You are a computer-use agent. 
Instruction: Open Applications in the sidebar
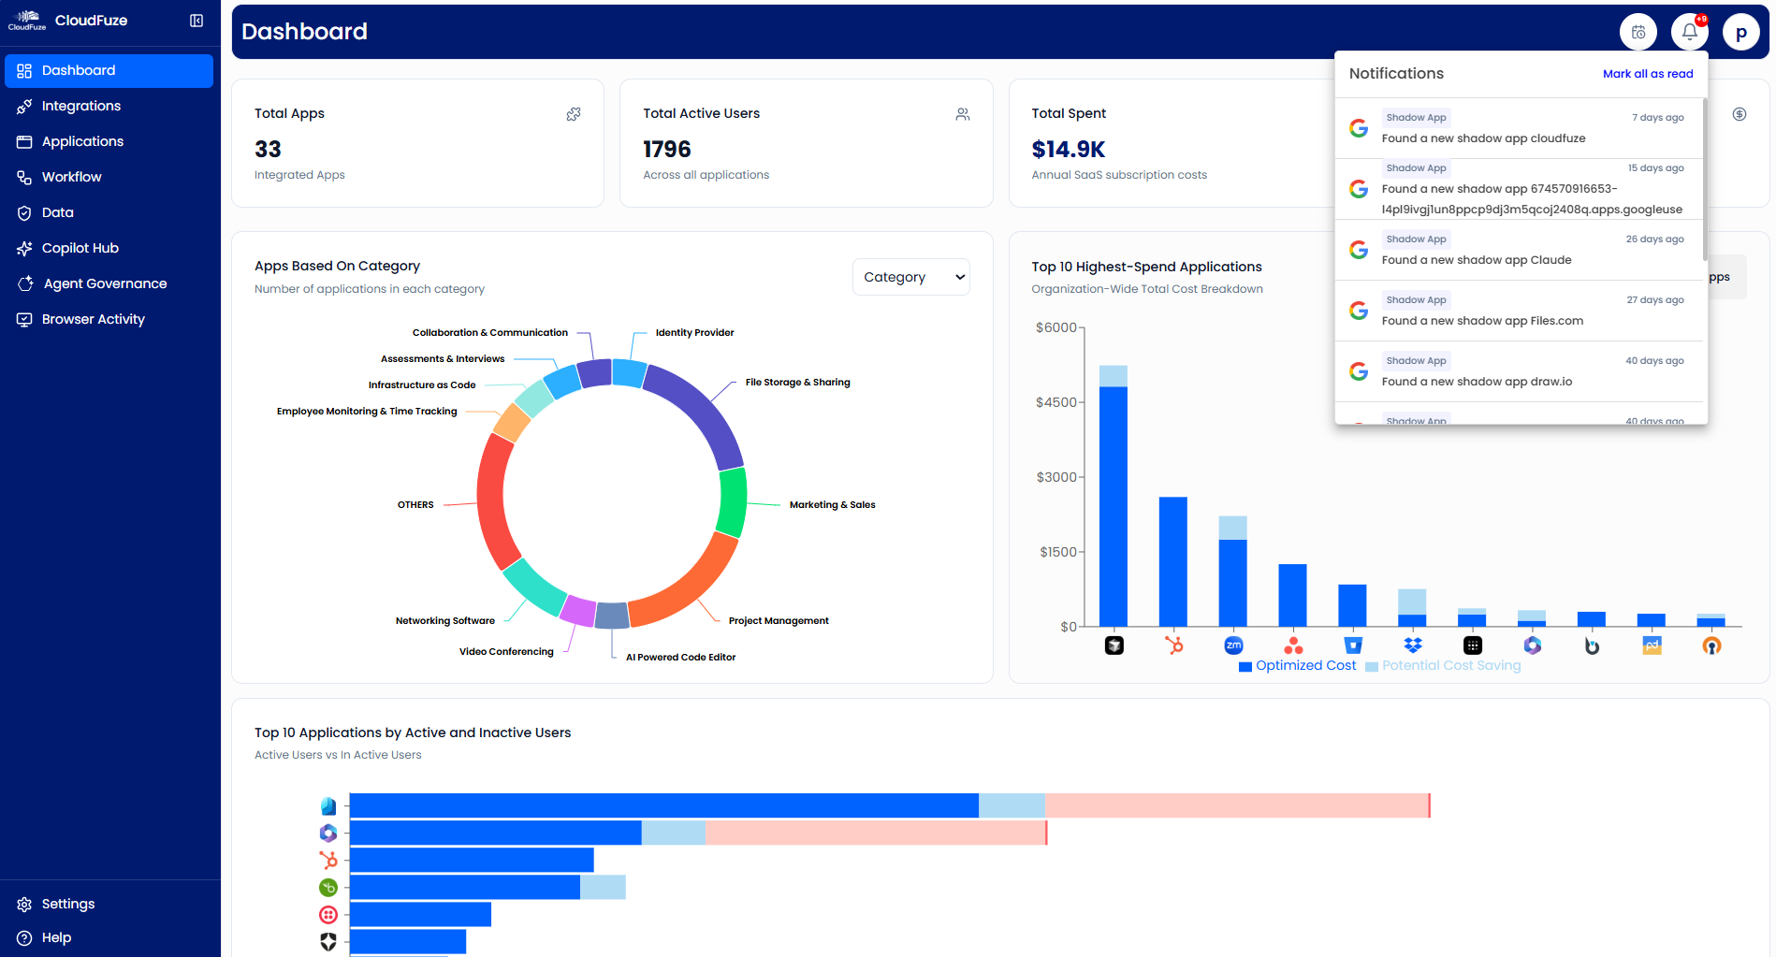(109, 142)
